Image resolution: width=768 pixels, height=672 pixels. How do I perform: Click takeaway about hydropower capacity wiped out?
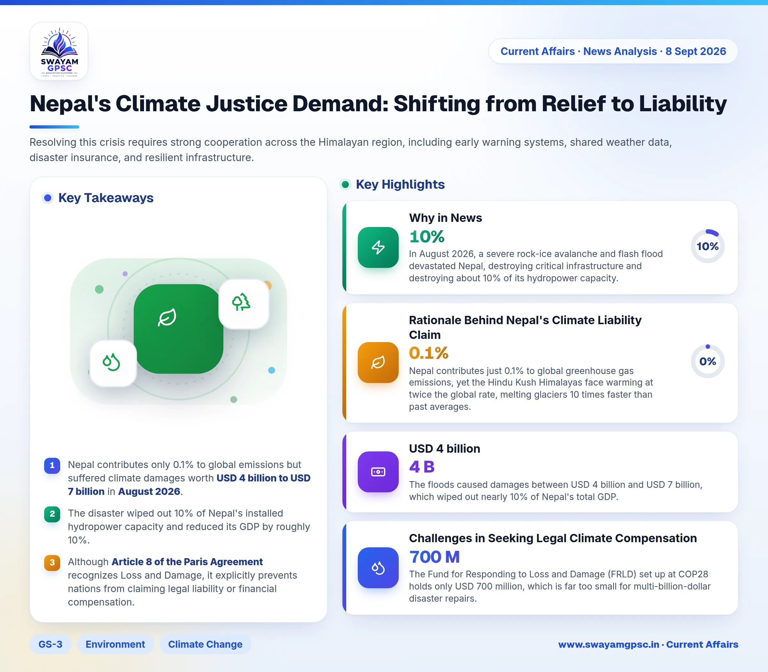[189, 527]
